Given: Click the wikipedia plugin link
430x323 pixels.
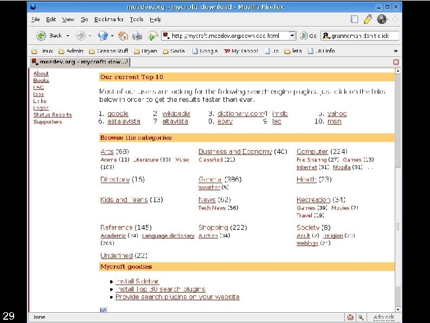Looking at the screenshot, I should 176,113.
